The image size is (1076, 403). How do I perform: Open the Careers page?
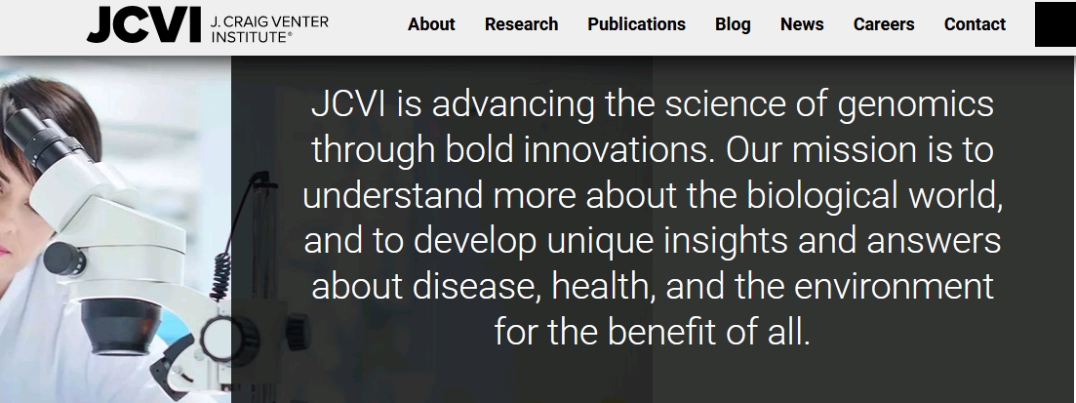tap(883, 24)
